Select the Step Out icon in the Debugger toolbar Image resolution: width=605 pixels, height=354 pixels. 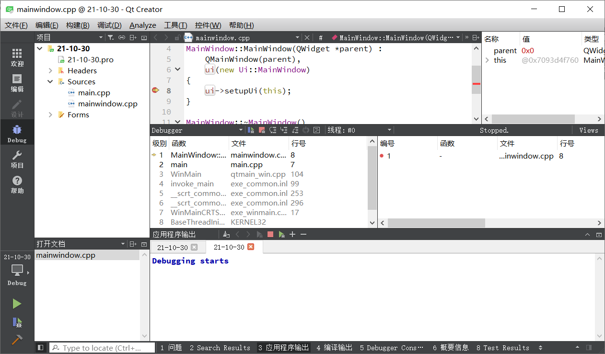[295, 130]
